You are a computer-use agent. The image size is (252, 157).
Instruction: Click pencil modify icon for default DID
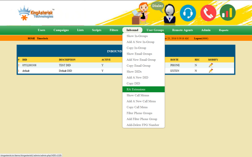tap(211, 71)
